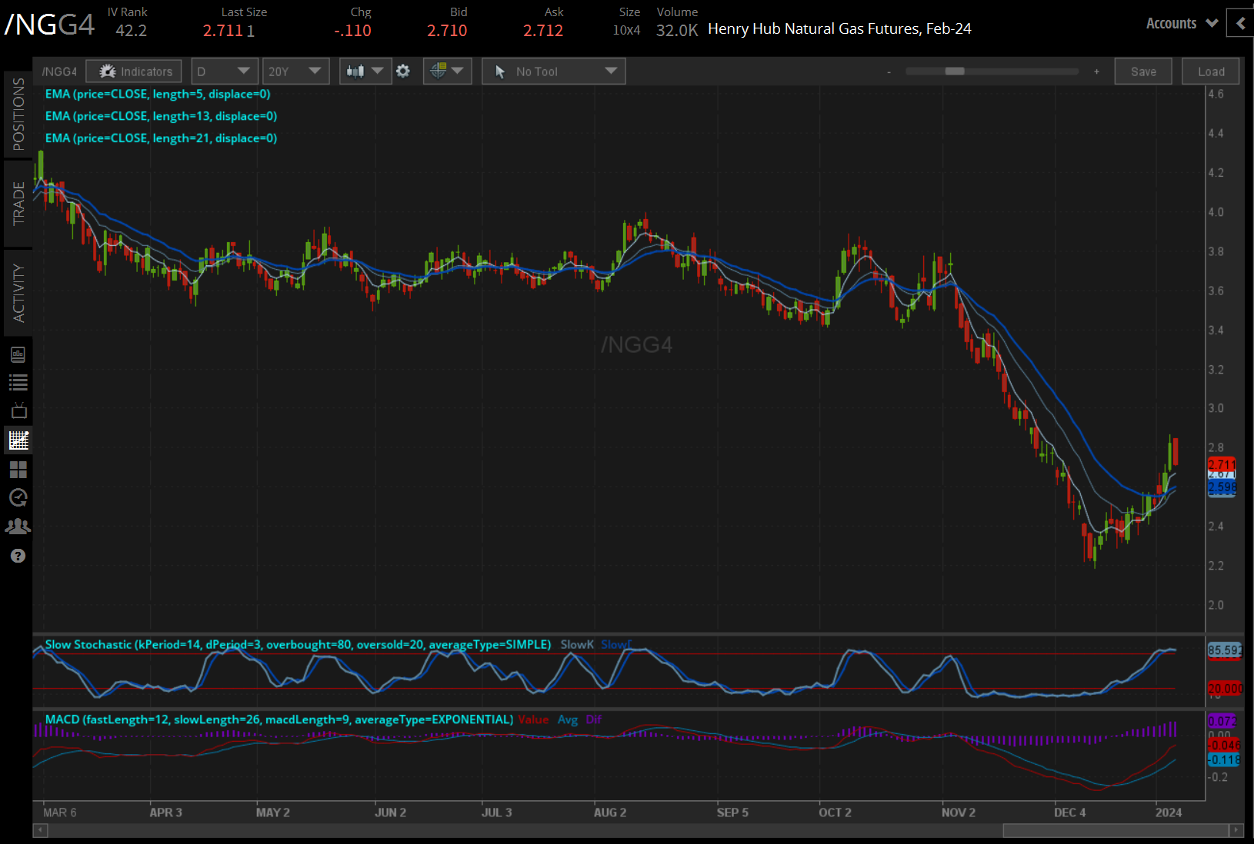Click the four-square grid layout icon
Image resolution: width=1254 pixels, height=844 pixels.
coord(18,469)
